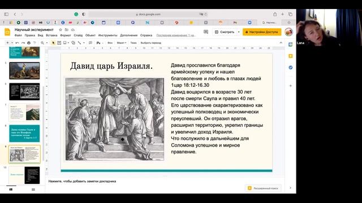This screenshot has width=362, height=203.
Task: Open the Слайд menu
Action: pyautogui.click(x=78, y=36)
